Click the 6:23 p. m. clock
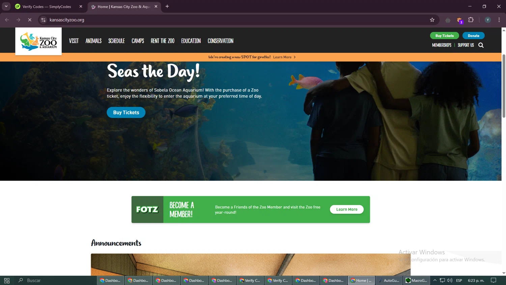506x285 pixels. [x=476, y=280]
